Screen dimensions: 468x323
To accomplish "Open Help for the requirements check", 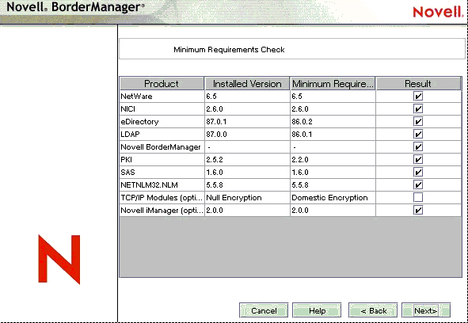I will click(x=317, y=310).
